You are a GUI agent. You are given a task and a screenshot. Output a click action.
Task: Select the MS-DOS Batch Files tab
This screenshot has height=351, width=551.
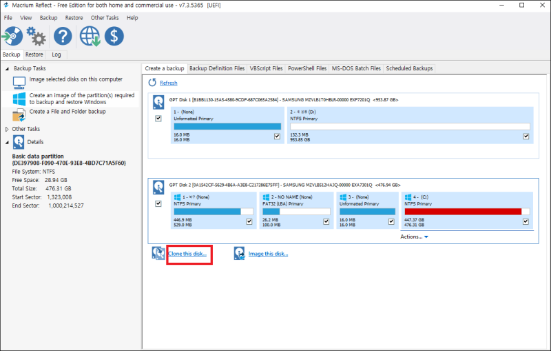click(356, 68)
